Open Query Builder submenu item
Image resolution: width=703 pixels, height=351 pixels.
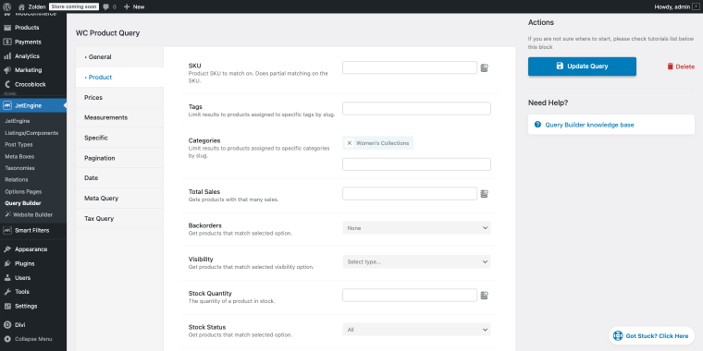pos(23,203)
